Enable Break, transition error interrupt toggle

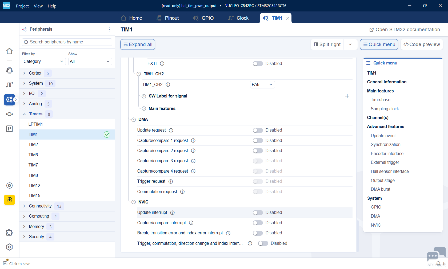(258, 233)
